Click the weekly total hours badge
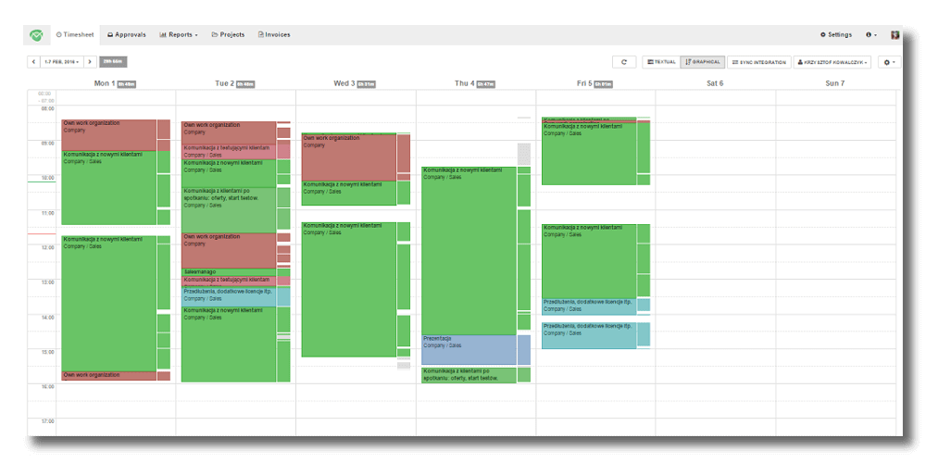The image size is (926, 463). tap(113, 61)
